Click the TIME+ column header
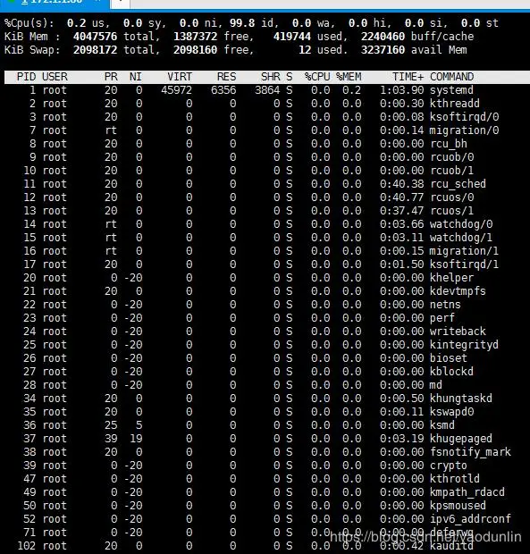The image size is (530, 554). click(408, 77)
